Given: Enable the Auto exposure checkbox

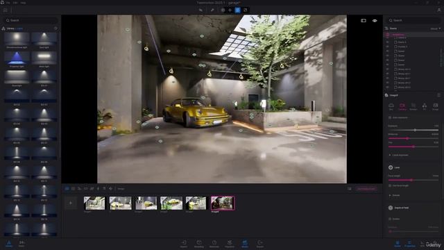Looking at the screenshot, I should tap(390, 117).
